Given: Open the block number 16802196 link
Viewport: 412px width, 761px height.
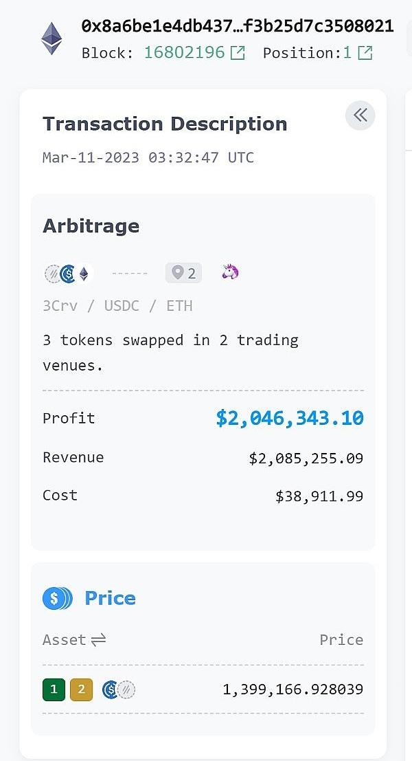Looking at the screenshot, I should point(184,52).
